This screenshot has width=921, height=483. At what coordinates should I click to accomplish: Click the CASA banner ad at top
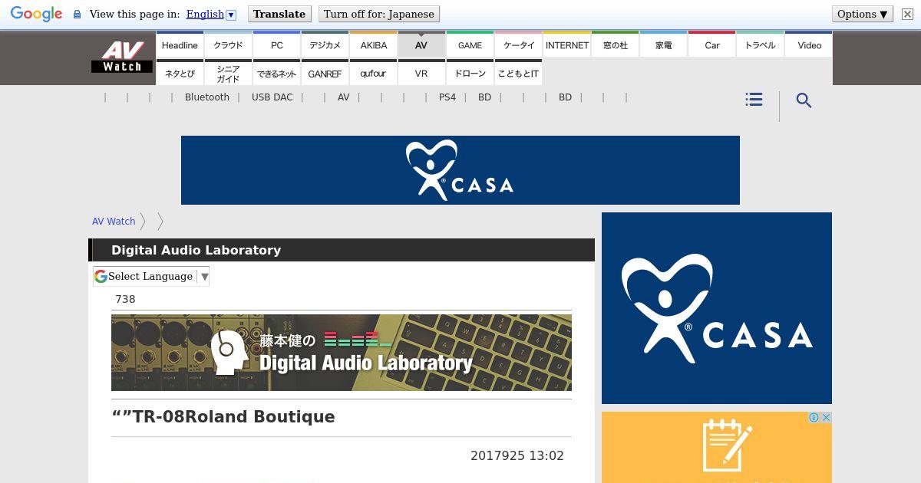click(x=460, y=170)
